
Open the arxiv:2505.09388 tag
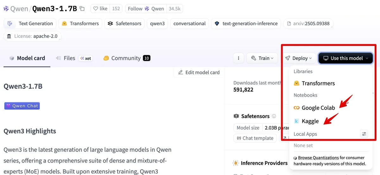(x=308, y=23)
